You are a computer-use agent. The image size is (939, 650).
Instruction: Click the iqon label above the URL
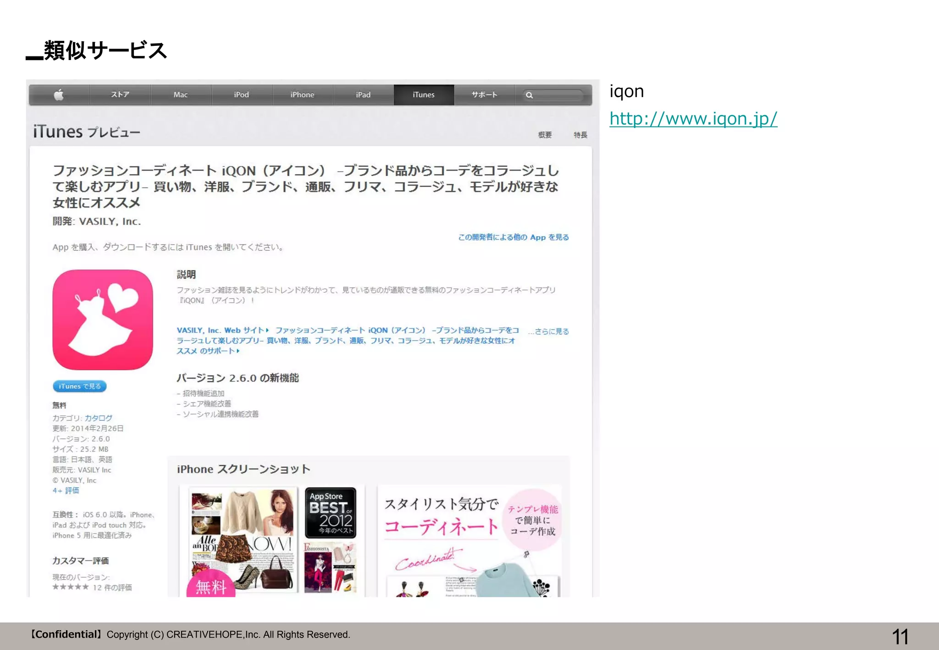[627, 91]
